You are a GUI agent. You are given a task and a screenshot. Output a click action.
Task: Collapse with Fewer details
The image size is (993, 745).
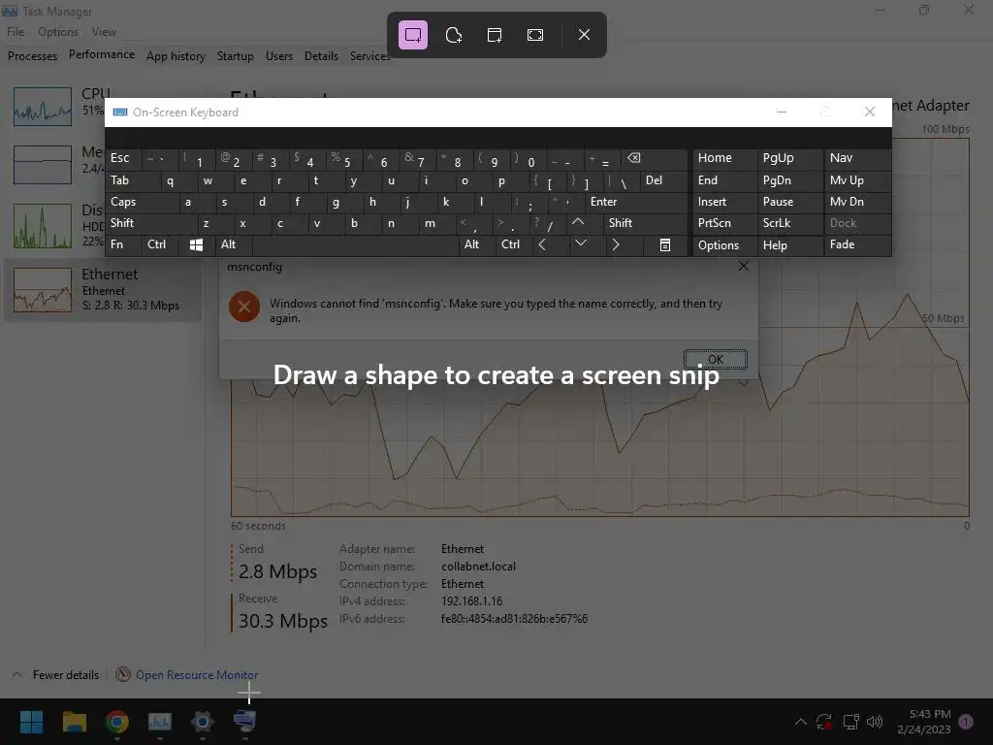(57, 675)
